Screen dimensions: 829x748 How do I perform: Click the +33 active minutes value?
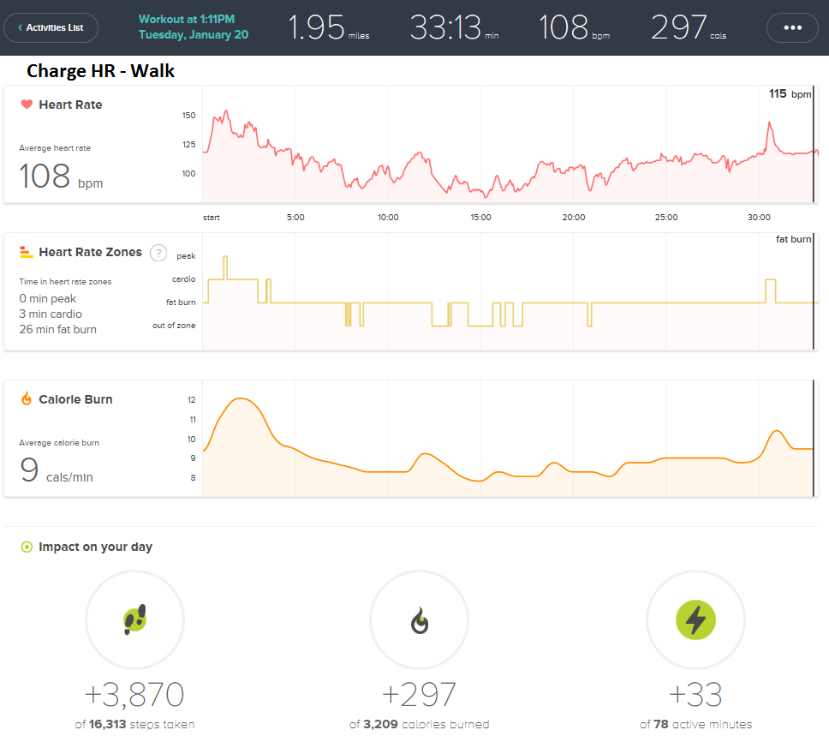[x=695, y=694]
